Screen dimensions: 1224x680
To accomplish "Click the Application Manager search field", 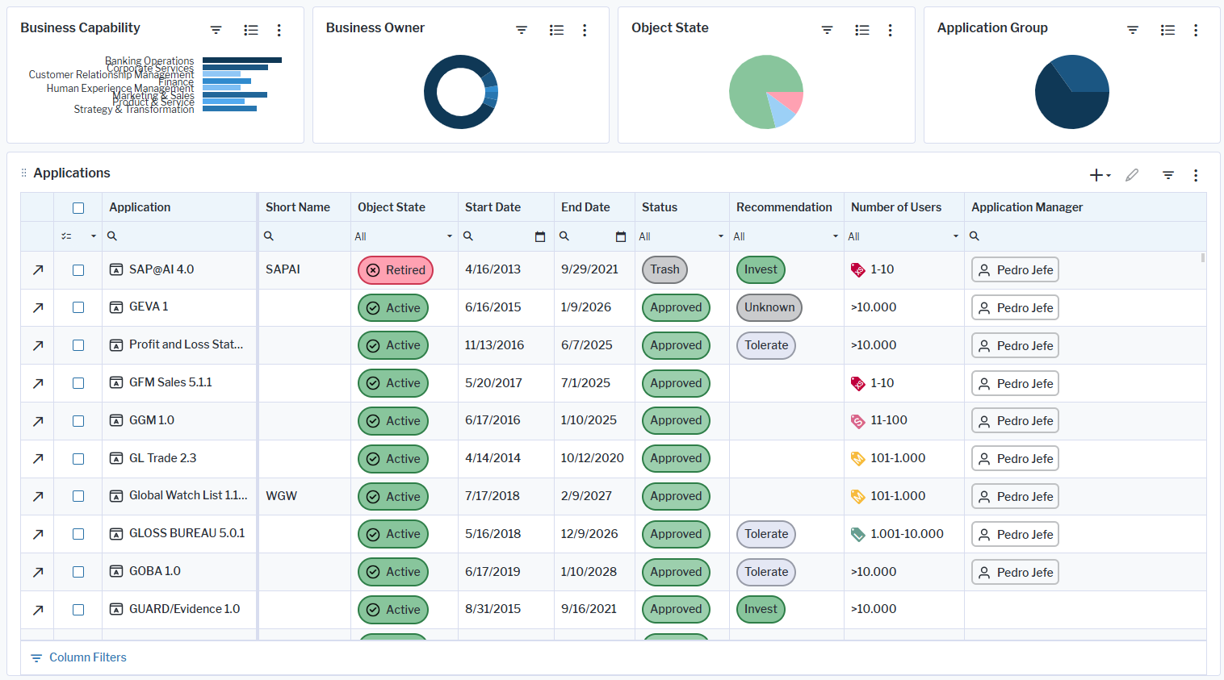I will tap(1082, 236).
